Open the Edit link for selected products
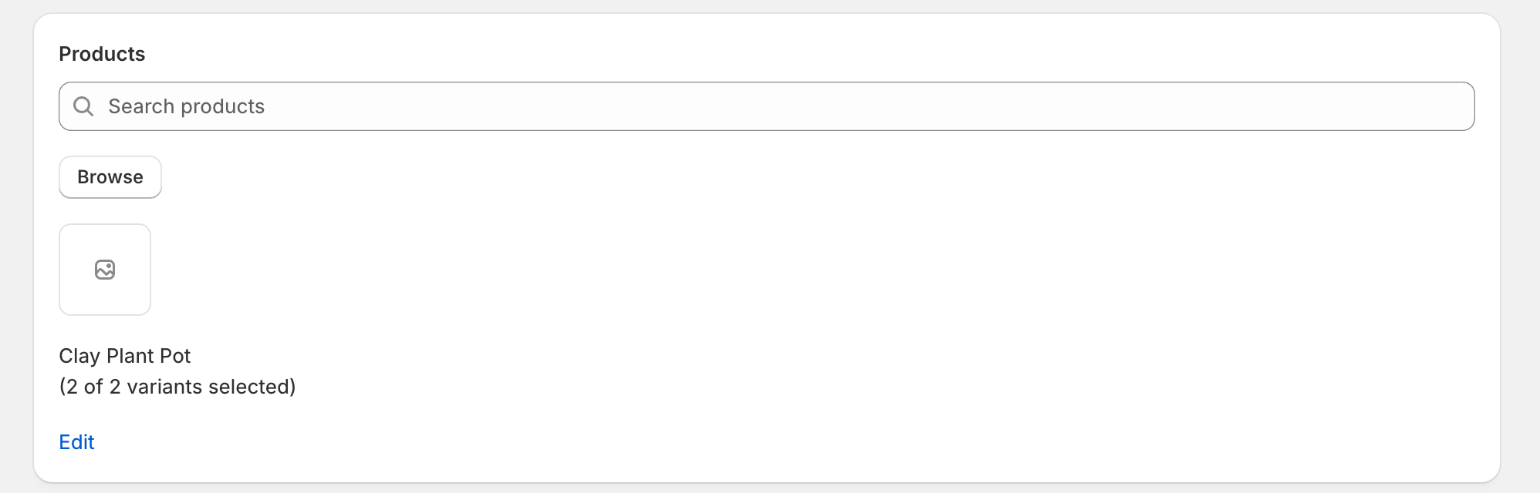Image resolution: width=1540 pixels, height=493 pixels. point(76,442)
